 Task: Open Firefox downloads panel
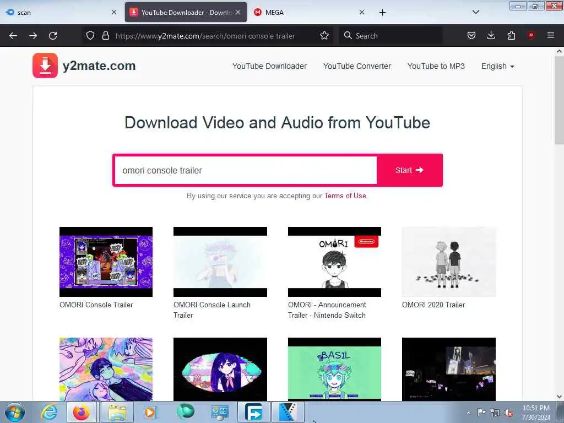click(x=491, y=35)
